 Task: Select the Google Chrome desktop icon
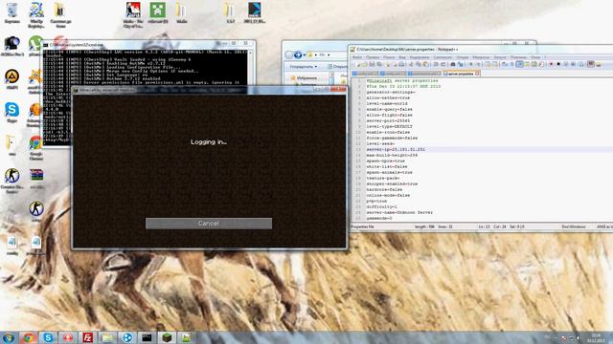click(x=35, y=148)
